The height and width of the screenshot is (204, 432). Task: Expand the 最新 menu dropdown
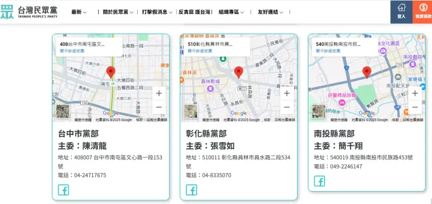tap(79, 12)
